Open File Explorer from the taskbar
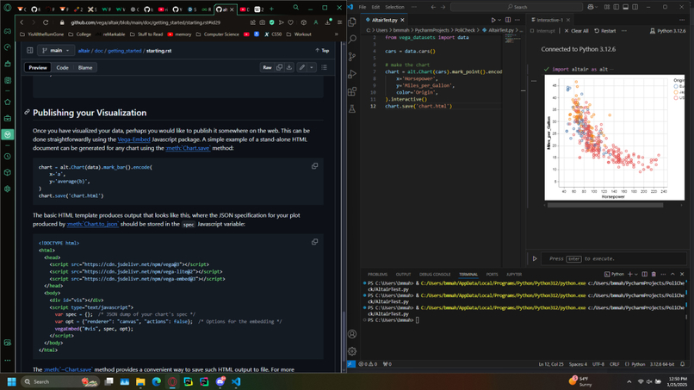 [x=140, y=381]
